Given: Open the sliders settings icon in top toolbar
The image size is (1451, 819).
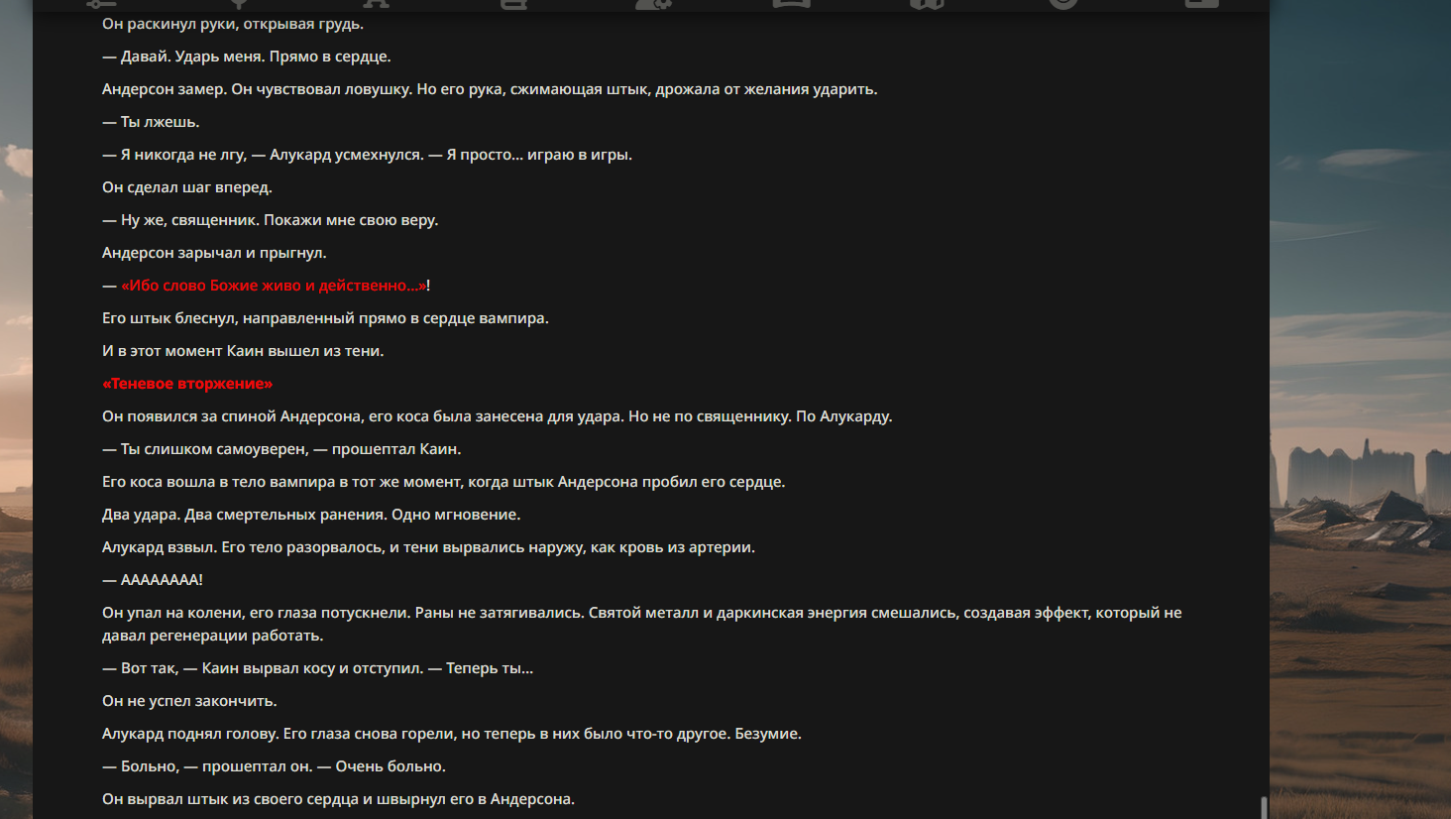Looking at the screenshot, I should [x=101, y=4].
